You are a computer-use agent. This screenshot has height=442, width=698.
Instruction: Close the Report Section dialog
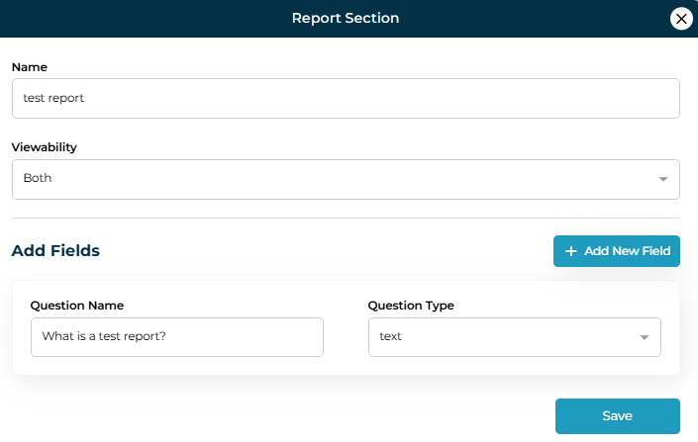coord(680,19)
